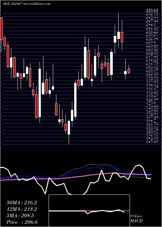The width and height of the screenshot is (162, 227).
Task: Click the BSE 532407 ticker label
Action: click(x=13, y=4)
